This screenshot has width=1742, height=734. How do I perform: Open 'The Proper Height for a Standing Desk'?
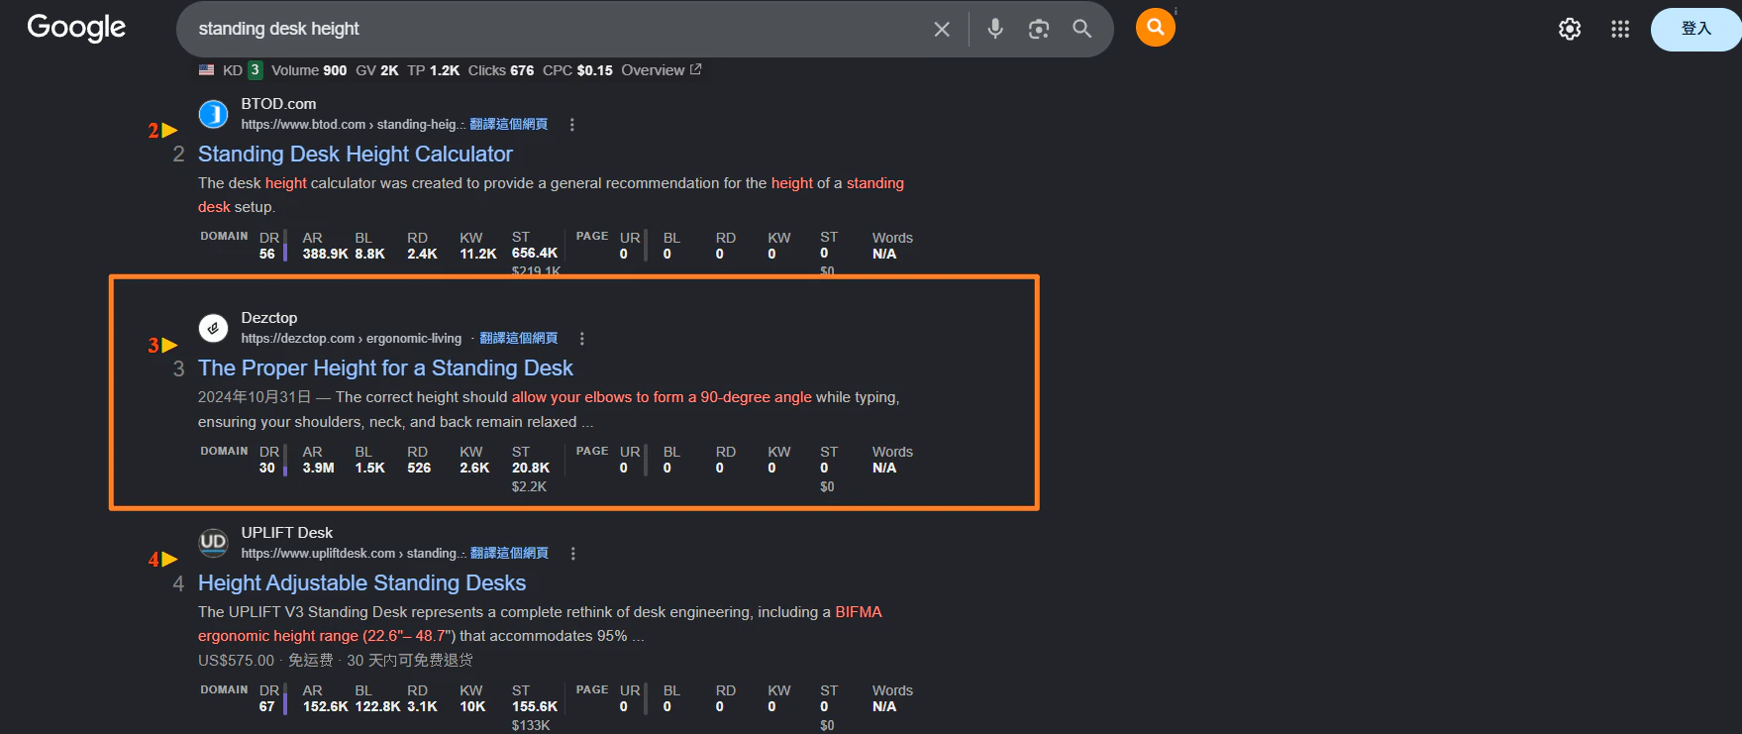coord(385,367)
